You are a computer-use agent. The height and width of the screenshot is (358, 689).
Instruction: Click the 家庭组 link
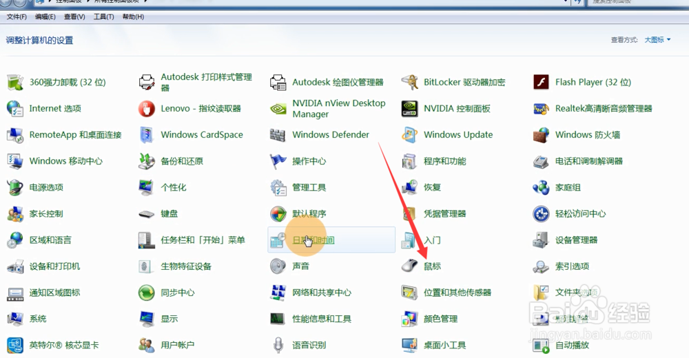[568, 187]
